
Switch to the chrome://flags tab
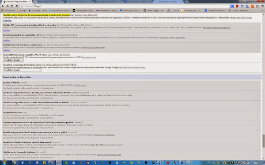[17, 1]
